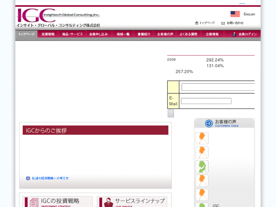Open the サービスラインナップ banner

[132, 202]
